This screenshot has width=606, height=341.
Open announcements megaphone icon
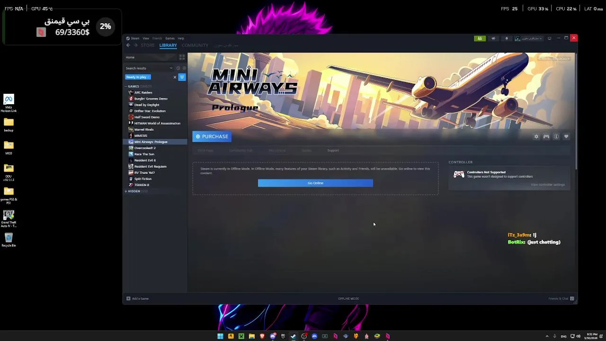[493, 38]
